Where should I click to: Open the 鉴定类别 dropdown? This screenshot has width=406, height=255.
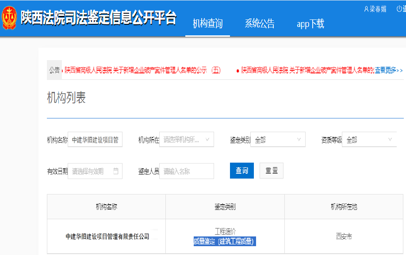[x=278, y=140]
